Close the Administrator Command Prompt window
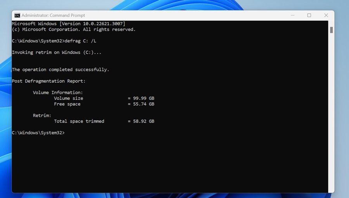Viewport: 349px width, 198px height. [326, 15]
